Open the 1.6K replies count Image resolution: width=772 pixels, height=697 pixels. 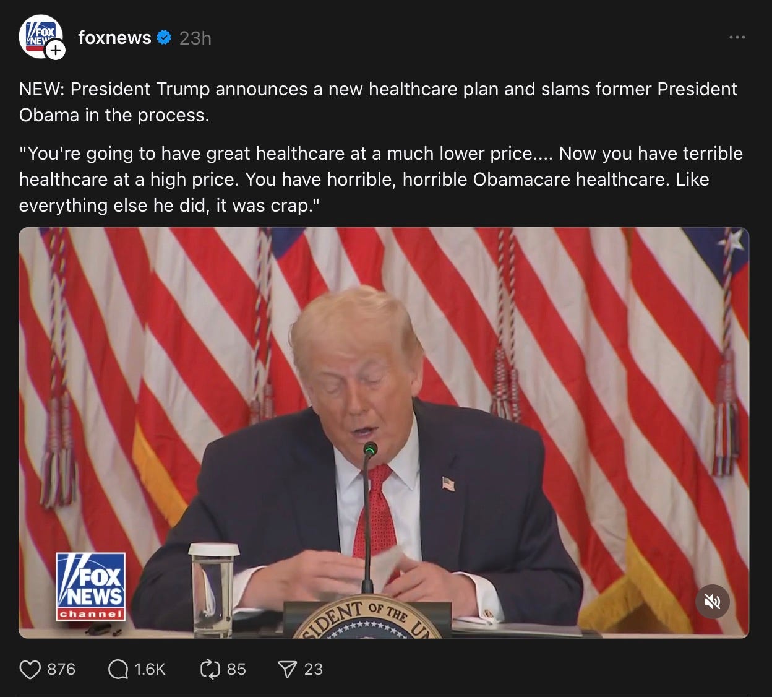click(x=150, y=669)
